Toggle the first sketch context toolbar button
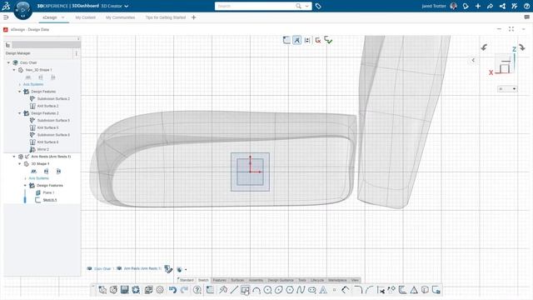533x300 pixels. click(x=286, y=40)
